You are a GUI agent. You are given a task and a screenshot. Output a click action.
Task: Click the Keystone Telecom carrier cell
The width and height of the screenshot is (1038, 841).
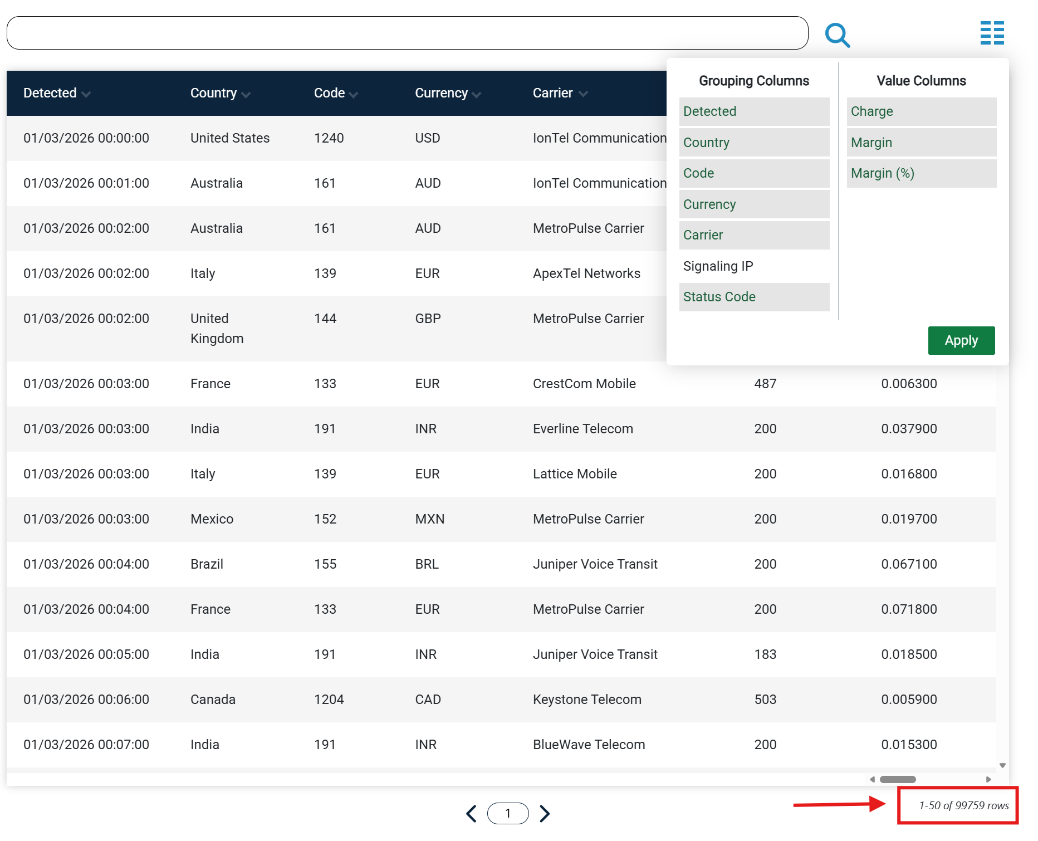point(587,700)
